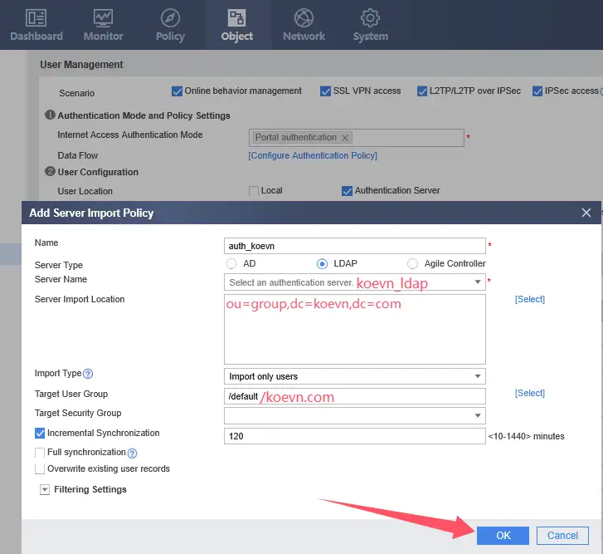Click the Policy compass icon

point(170,17)
